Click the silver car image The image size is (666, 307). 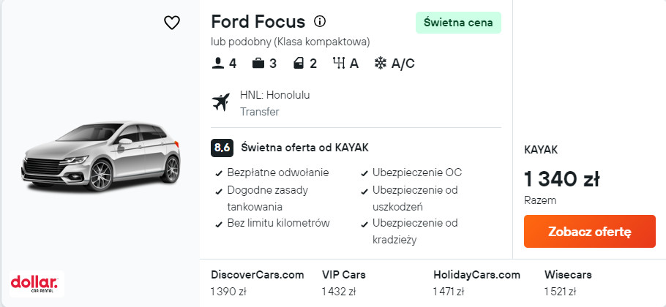tap(100, 155)
